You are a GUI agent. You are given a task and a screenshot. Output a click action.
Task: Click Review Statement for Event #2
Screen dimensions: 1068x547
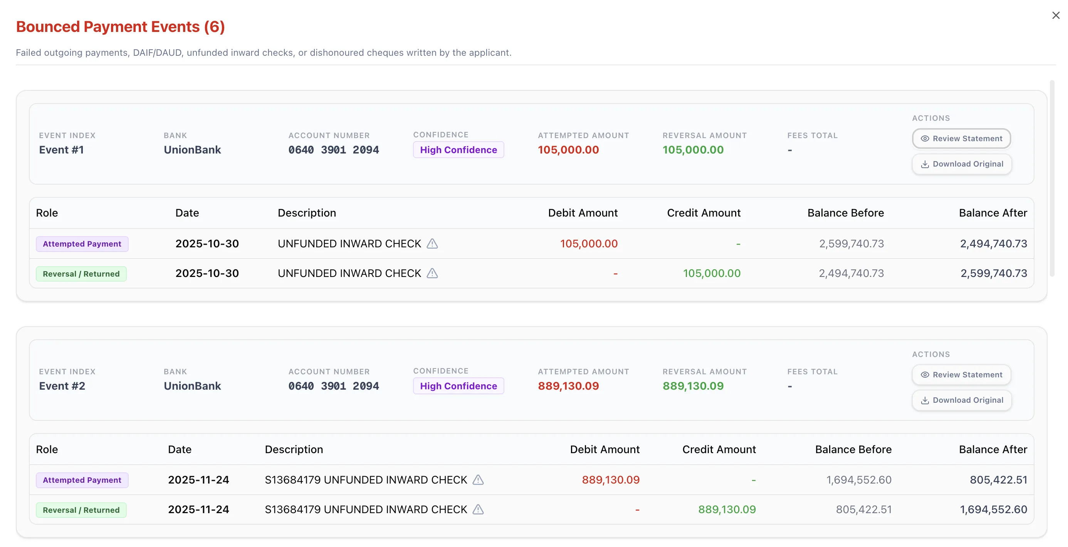[x=961, y=374]
